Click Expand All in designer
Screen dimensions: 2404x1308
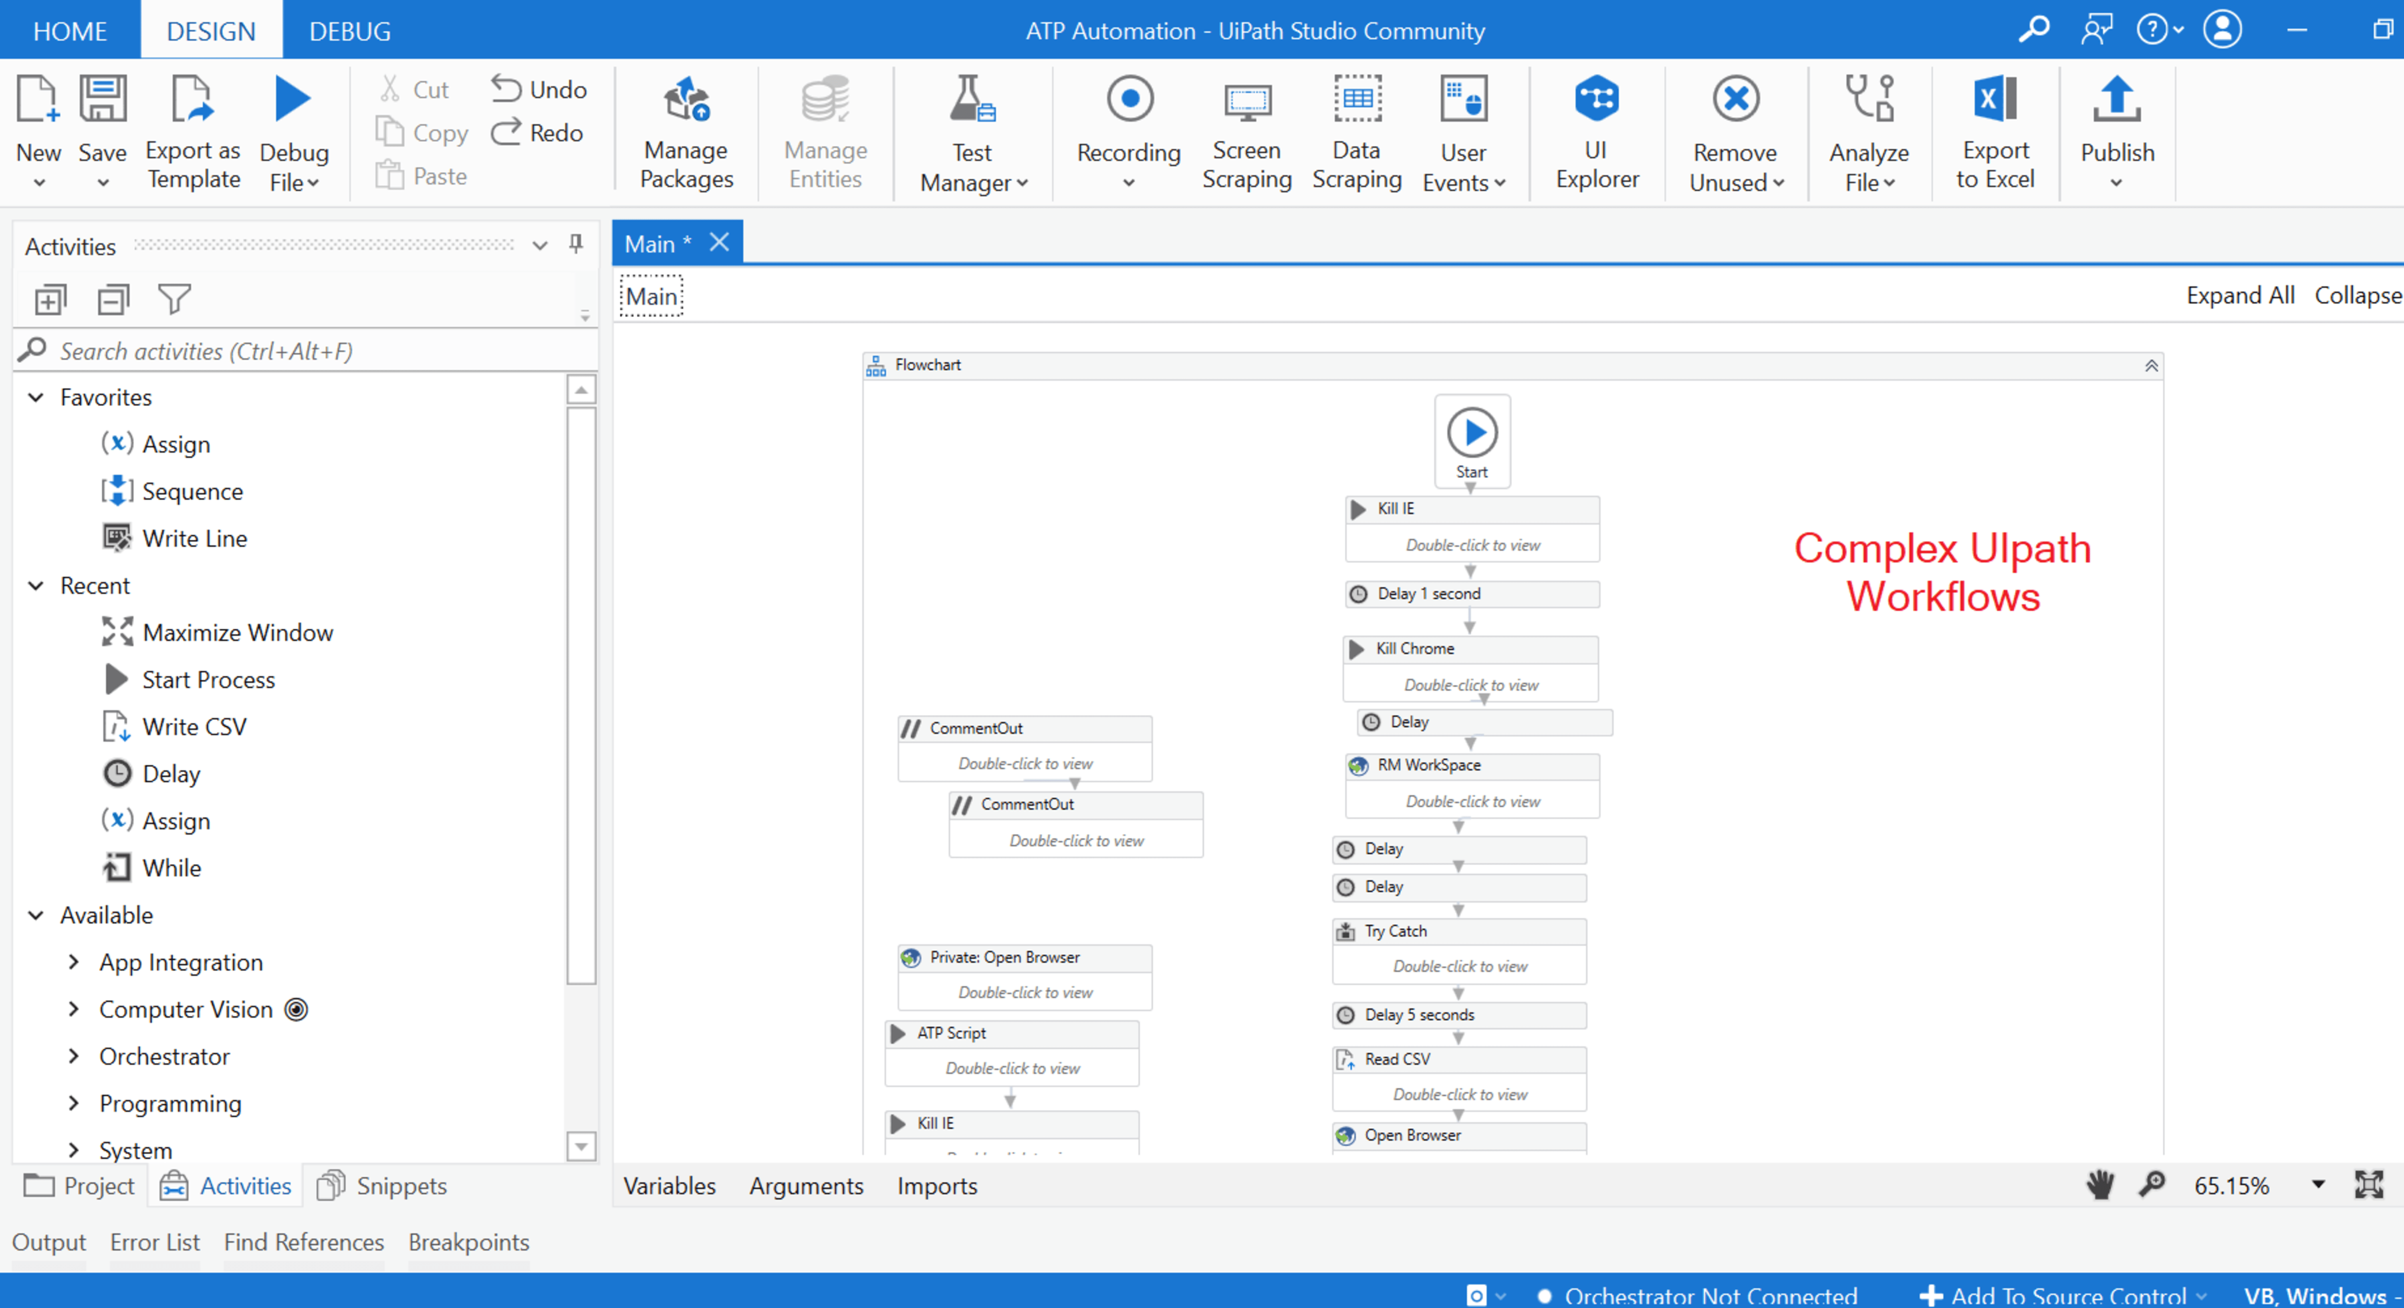(2240, 295)
